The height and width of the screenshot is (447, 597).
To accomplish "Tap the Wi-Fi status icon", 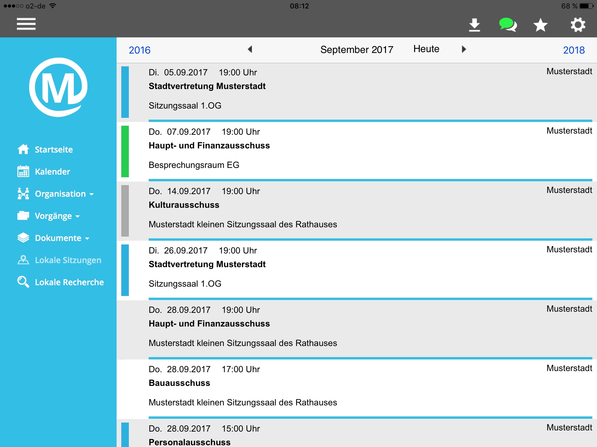I will pos(53,6).
